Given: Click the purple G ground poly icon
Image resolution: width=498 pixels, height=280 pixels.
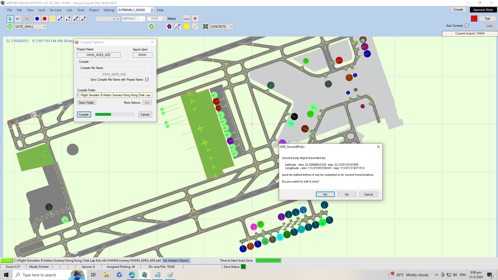Looking at the screenshot, I should (169, 26).
